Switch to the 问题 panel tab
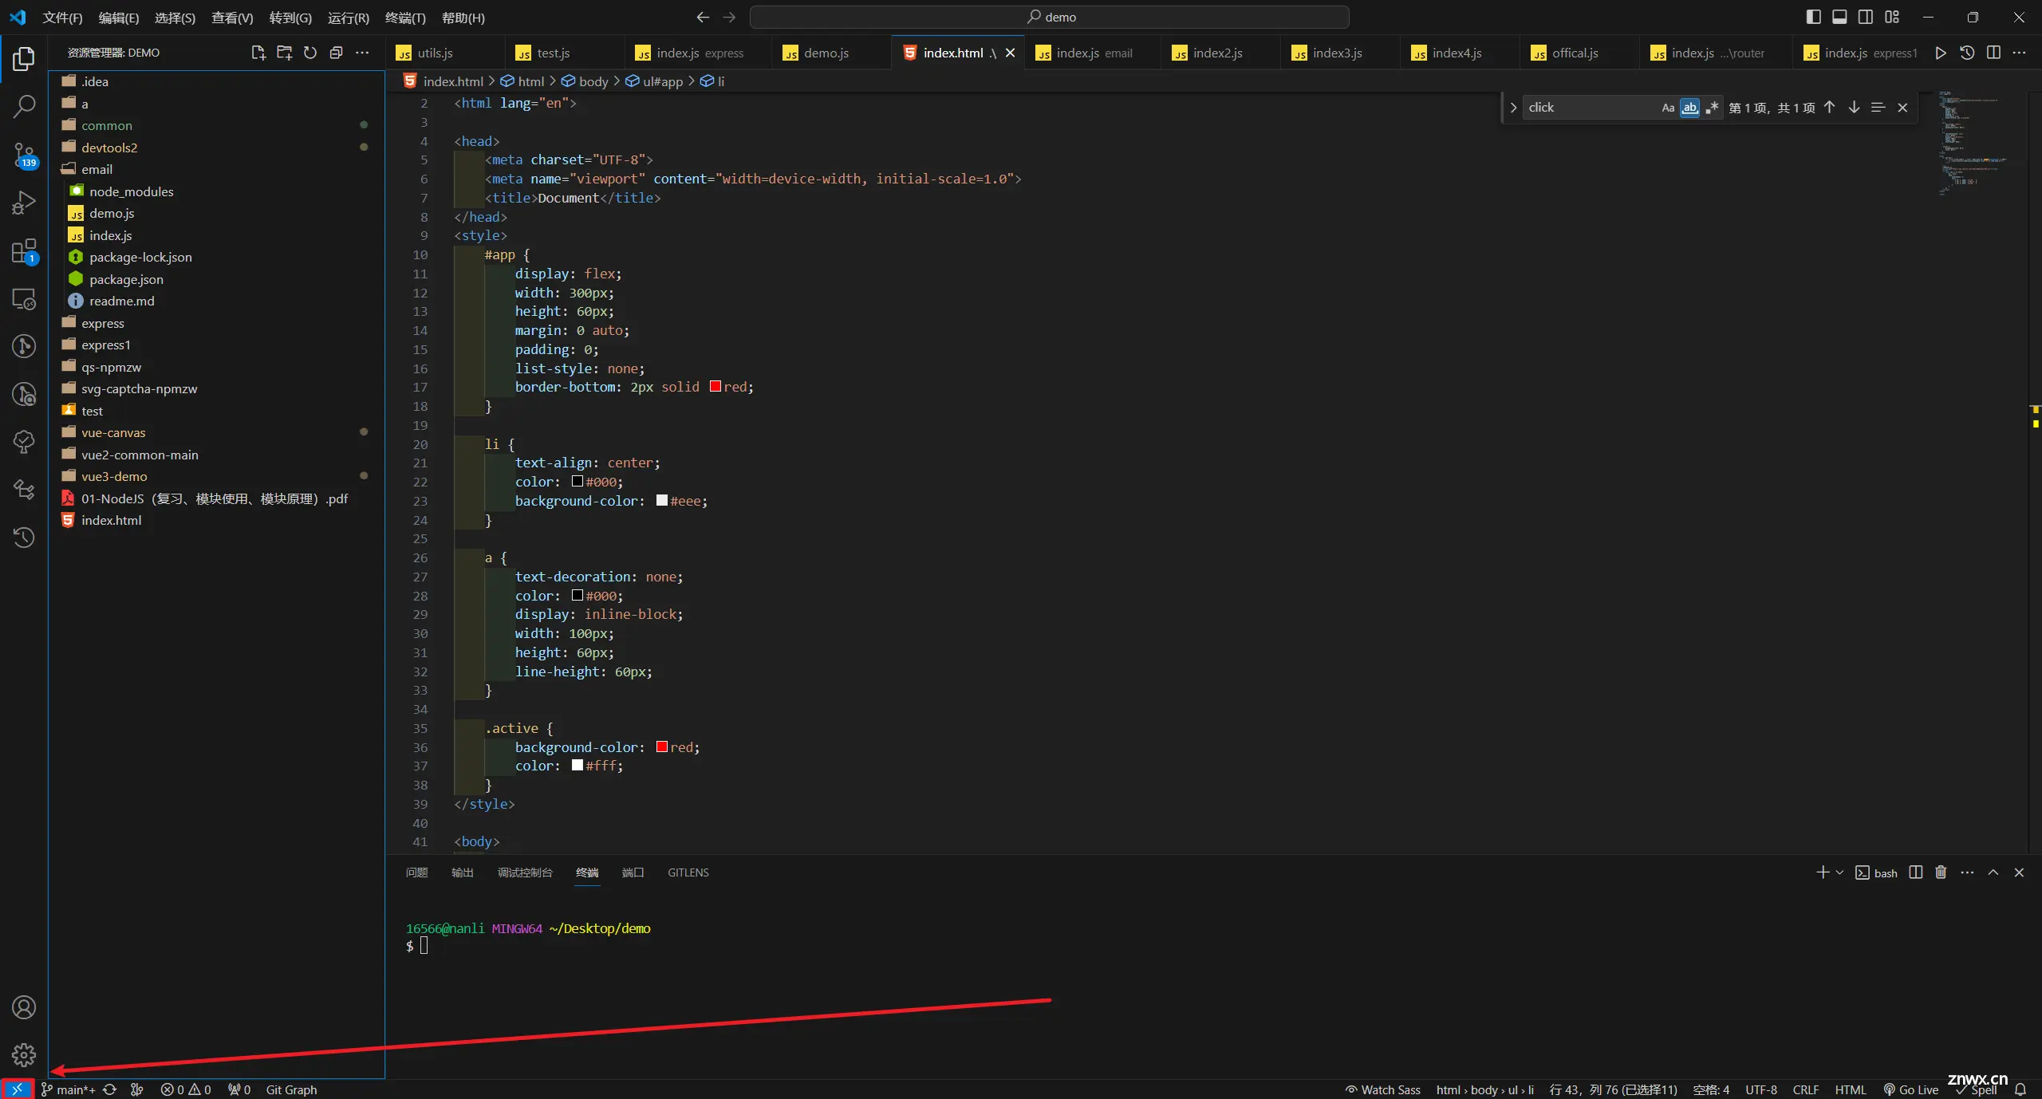 [416, 873]
